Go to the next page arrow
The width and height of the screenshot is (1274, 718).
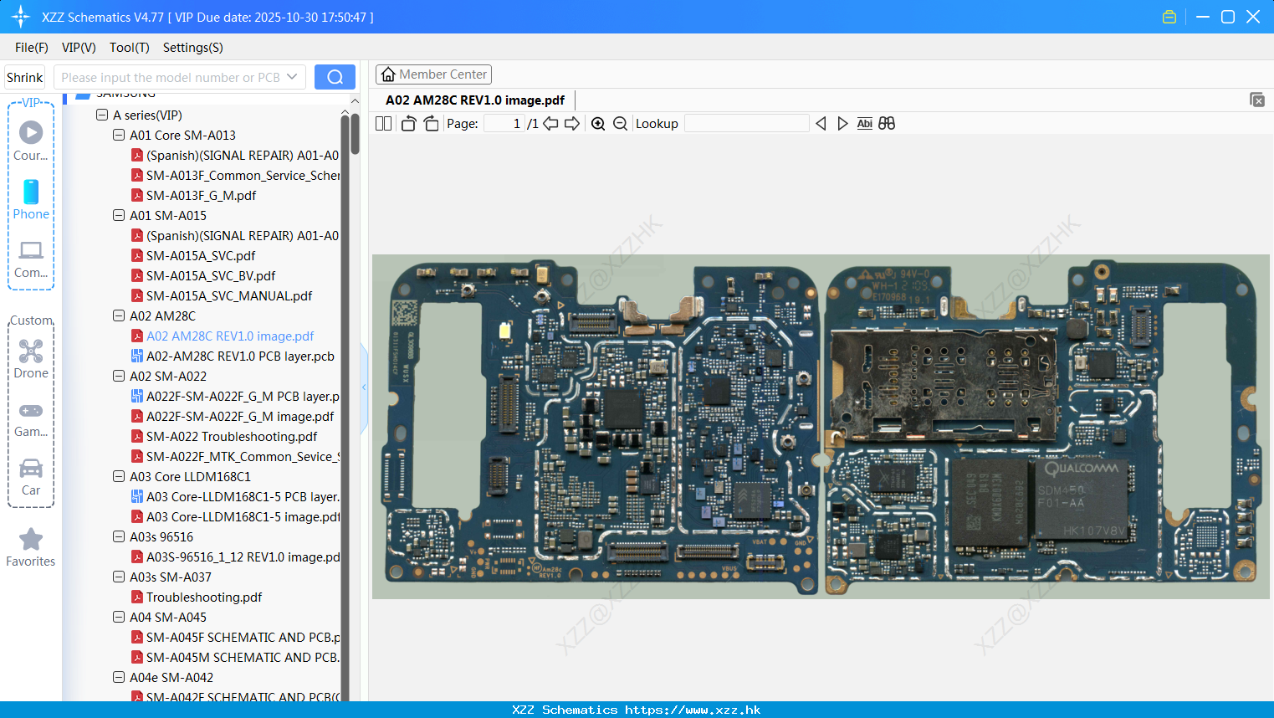pos(572,124)
